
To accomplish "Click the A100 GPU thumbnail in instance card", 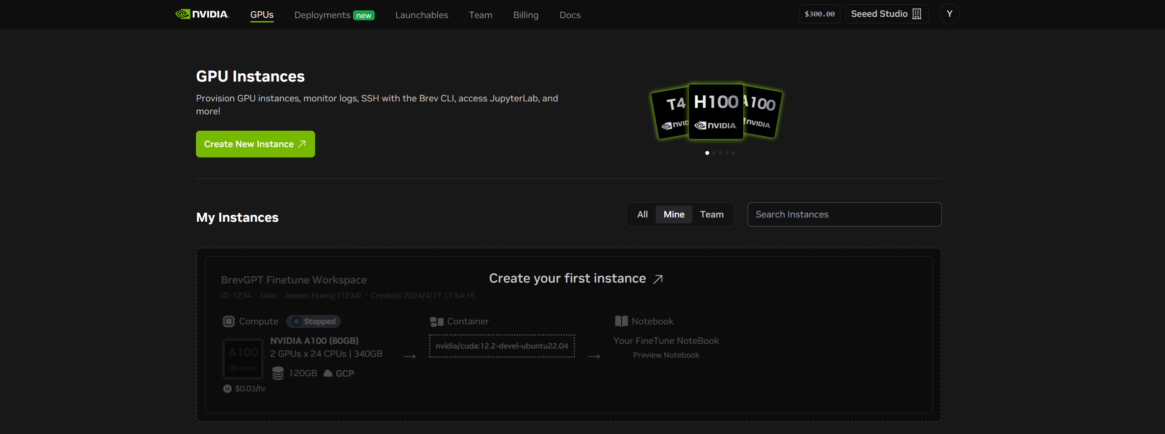I will [x=243, y=359].
